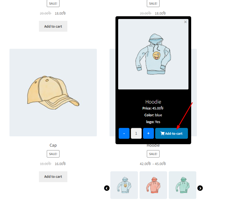Show next hoodie variations with the right arrow

[x=200, y=188]
